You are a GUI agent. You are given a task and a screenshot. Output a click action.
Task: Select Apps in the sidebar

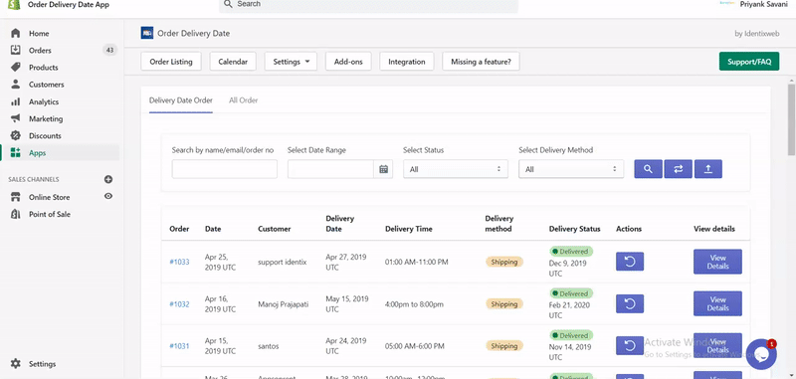click(37, 153)
